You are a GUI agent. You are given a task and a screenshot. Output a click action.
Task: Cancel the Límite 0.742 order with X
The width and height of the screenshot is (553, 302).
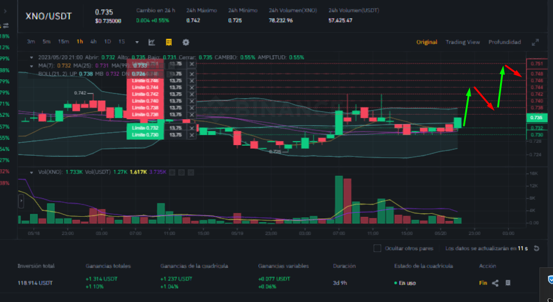pyautogui.click(x=192, y=94)
